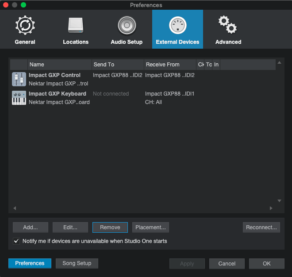292x277 pixels.
Task: Click the list scroll right arrow
Action: pyautogui.click(x=271, y=208)
